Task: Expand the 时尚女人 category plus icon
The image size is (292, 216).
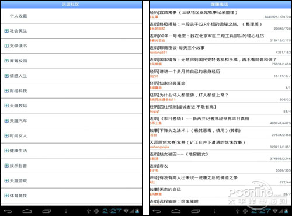Action: (6, 135)
